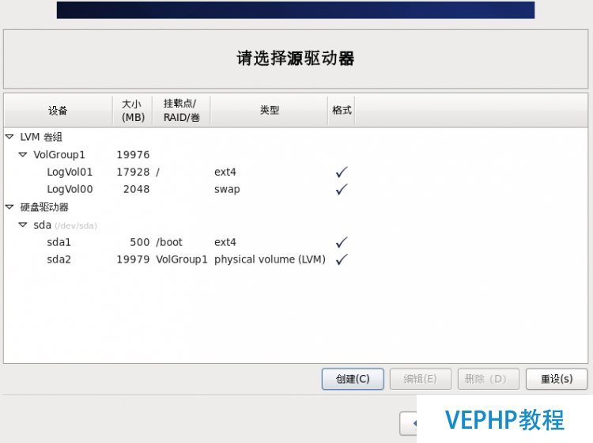The image size is (593, 443).
Task: Click the format checkmark for sda2
Action: pyautogui.click(x=342, y=259)
